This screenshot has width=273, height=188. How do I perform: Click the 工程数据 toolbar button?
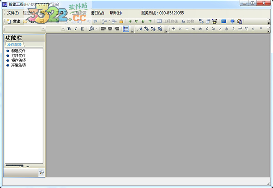click(167, 21)
